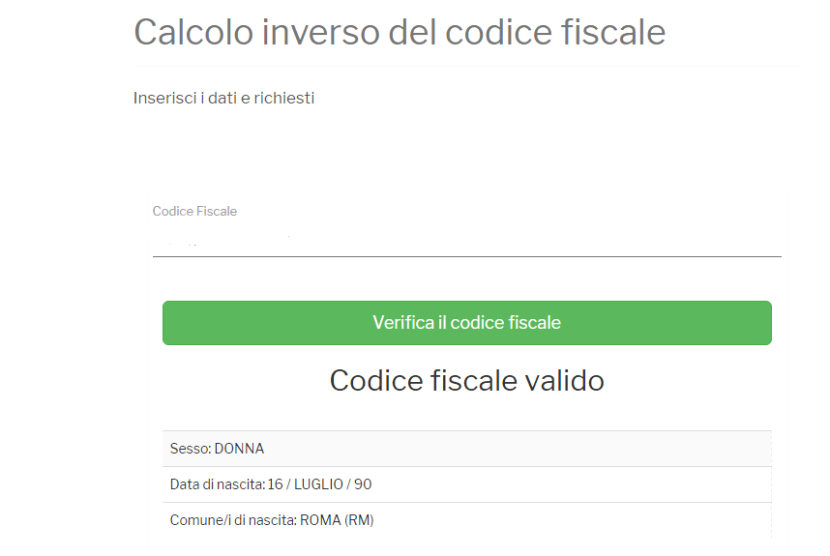Viewport: 830px width, 556px height.
Task: Click the underline of the Codice Fiscale input
Action: tap(467, 256)
